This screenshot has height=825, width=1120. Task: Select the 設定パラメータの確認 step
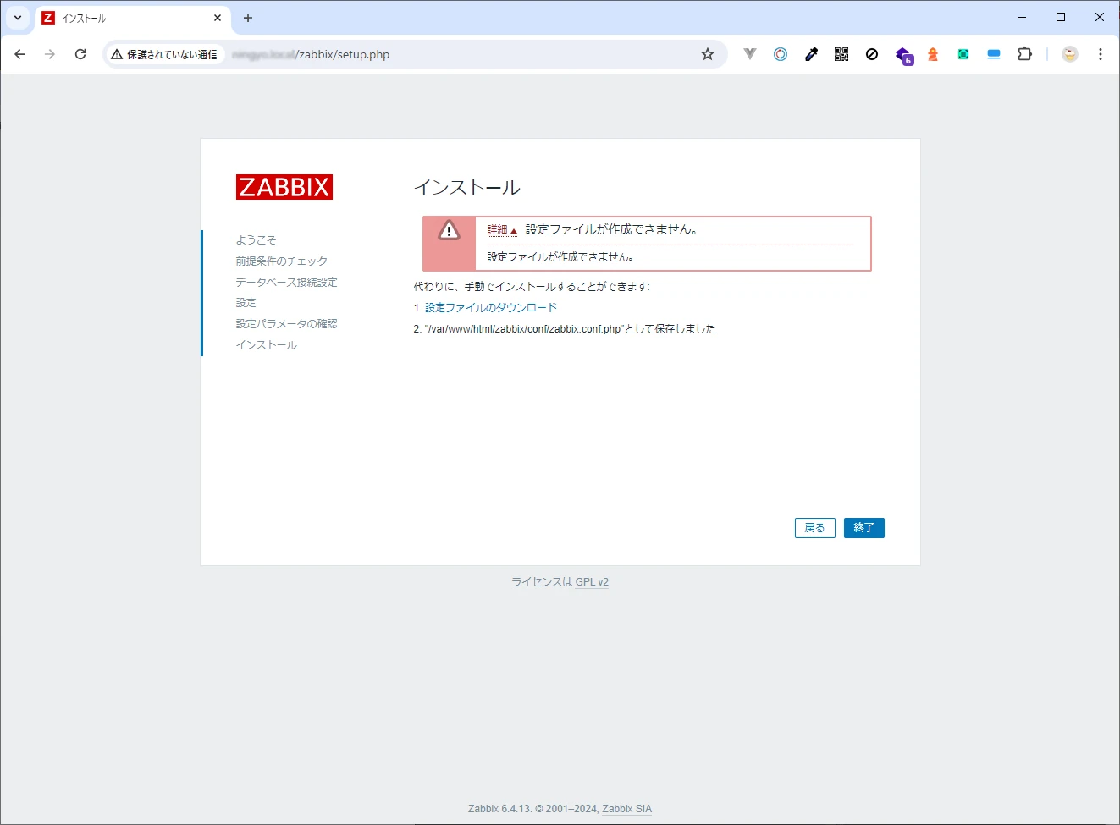click(x=286, y=324)
